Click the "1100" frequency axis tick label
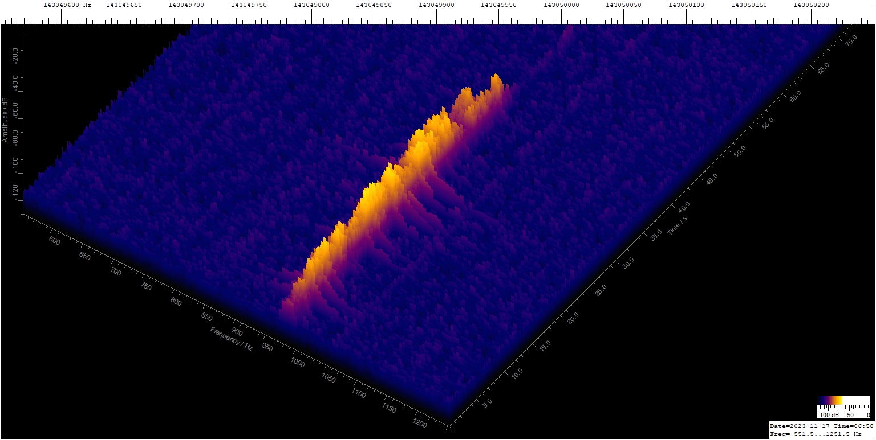The image size is (876, 440). [x=359, y=393]
